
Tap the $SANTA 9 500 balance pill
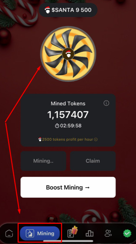coord(68,10)
